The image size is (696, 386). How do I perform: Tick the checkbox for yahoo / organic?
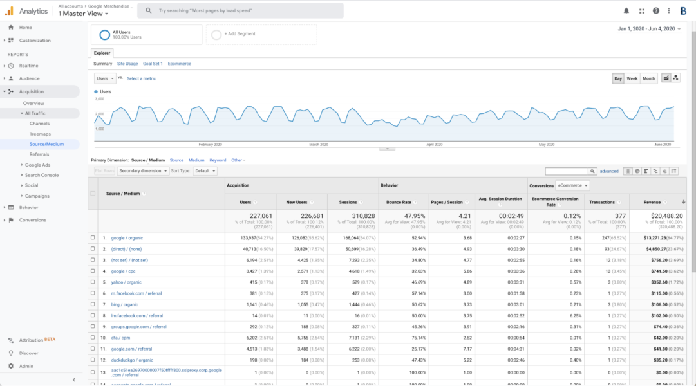click(93, 282)
